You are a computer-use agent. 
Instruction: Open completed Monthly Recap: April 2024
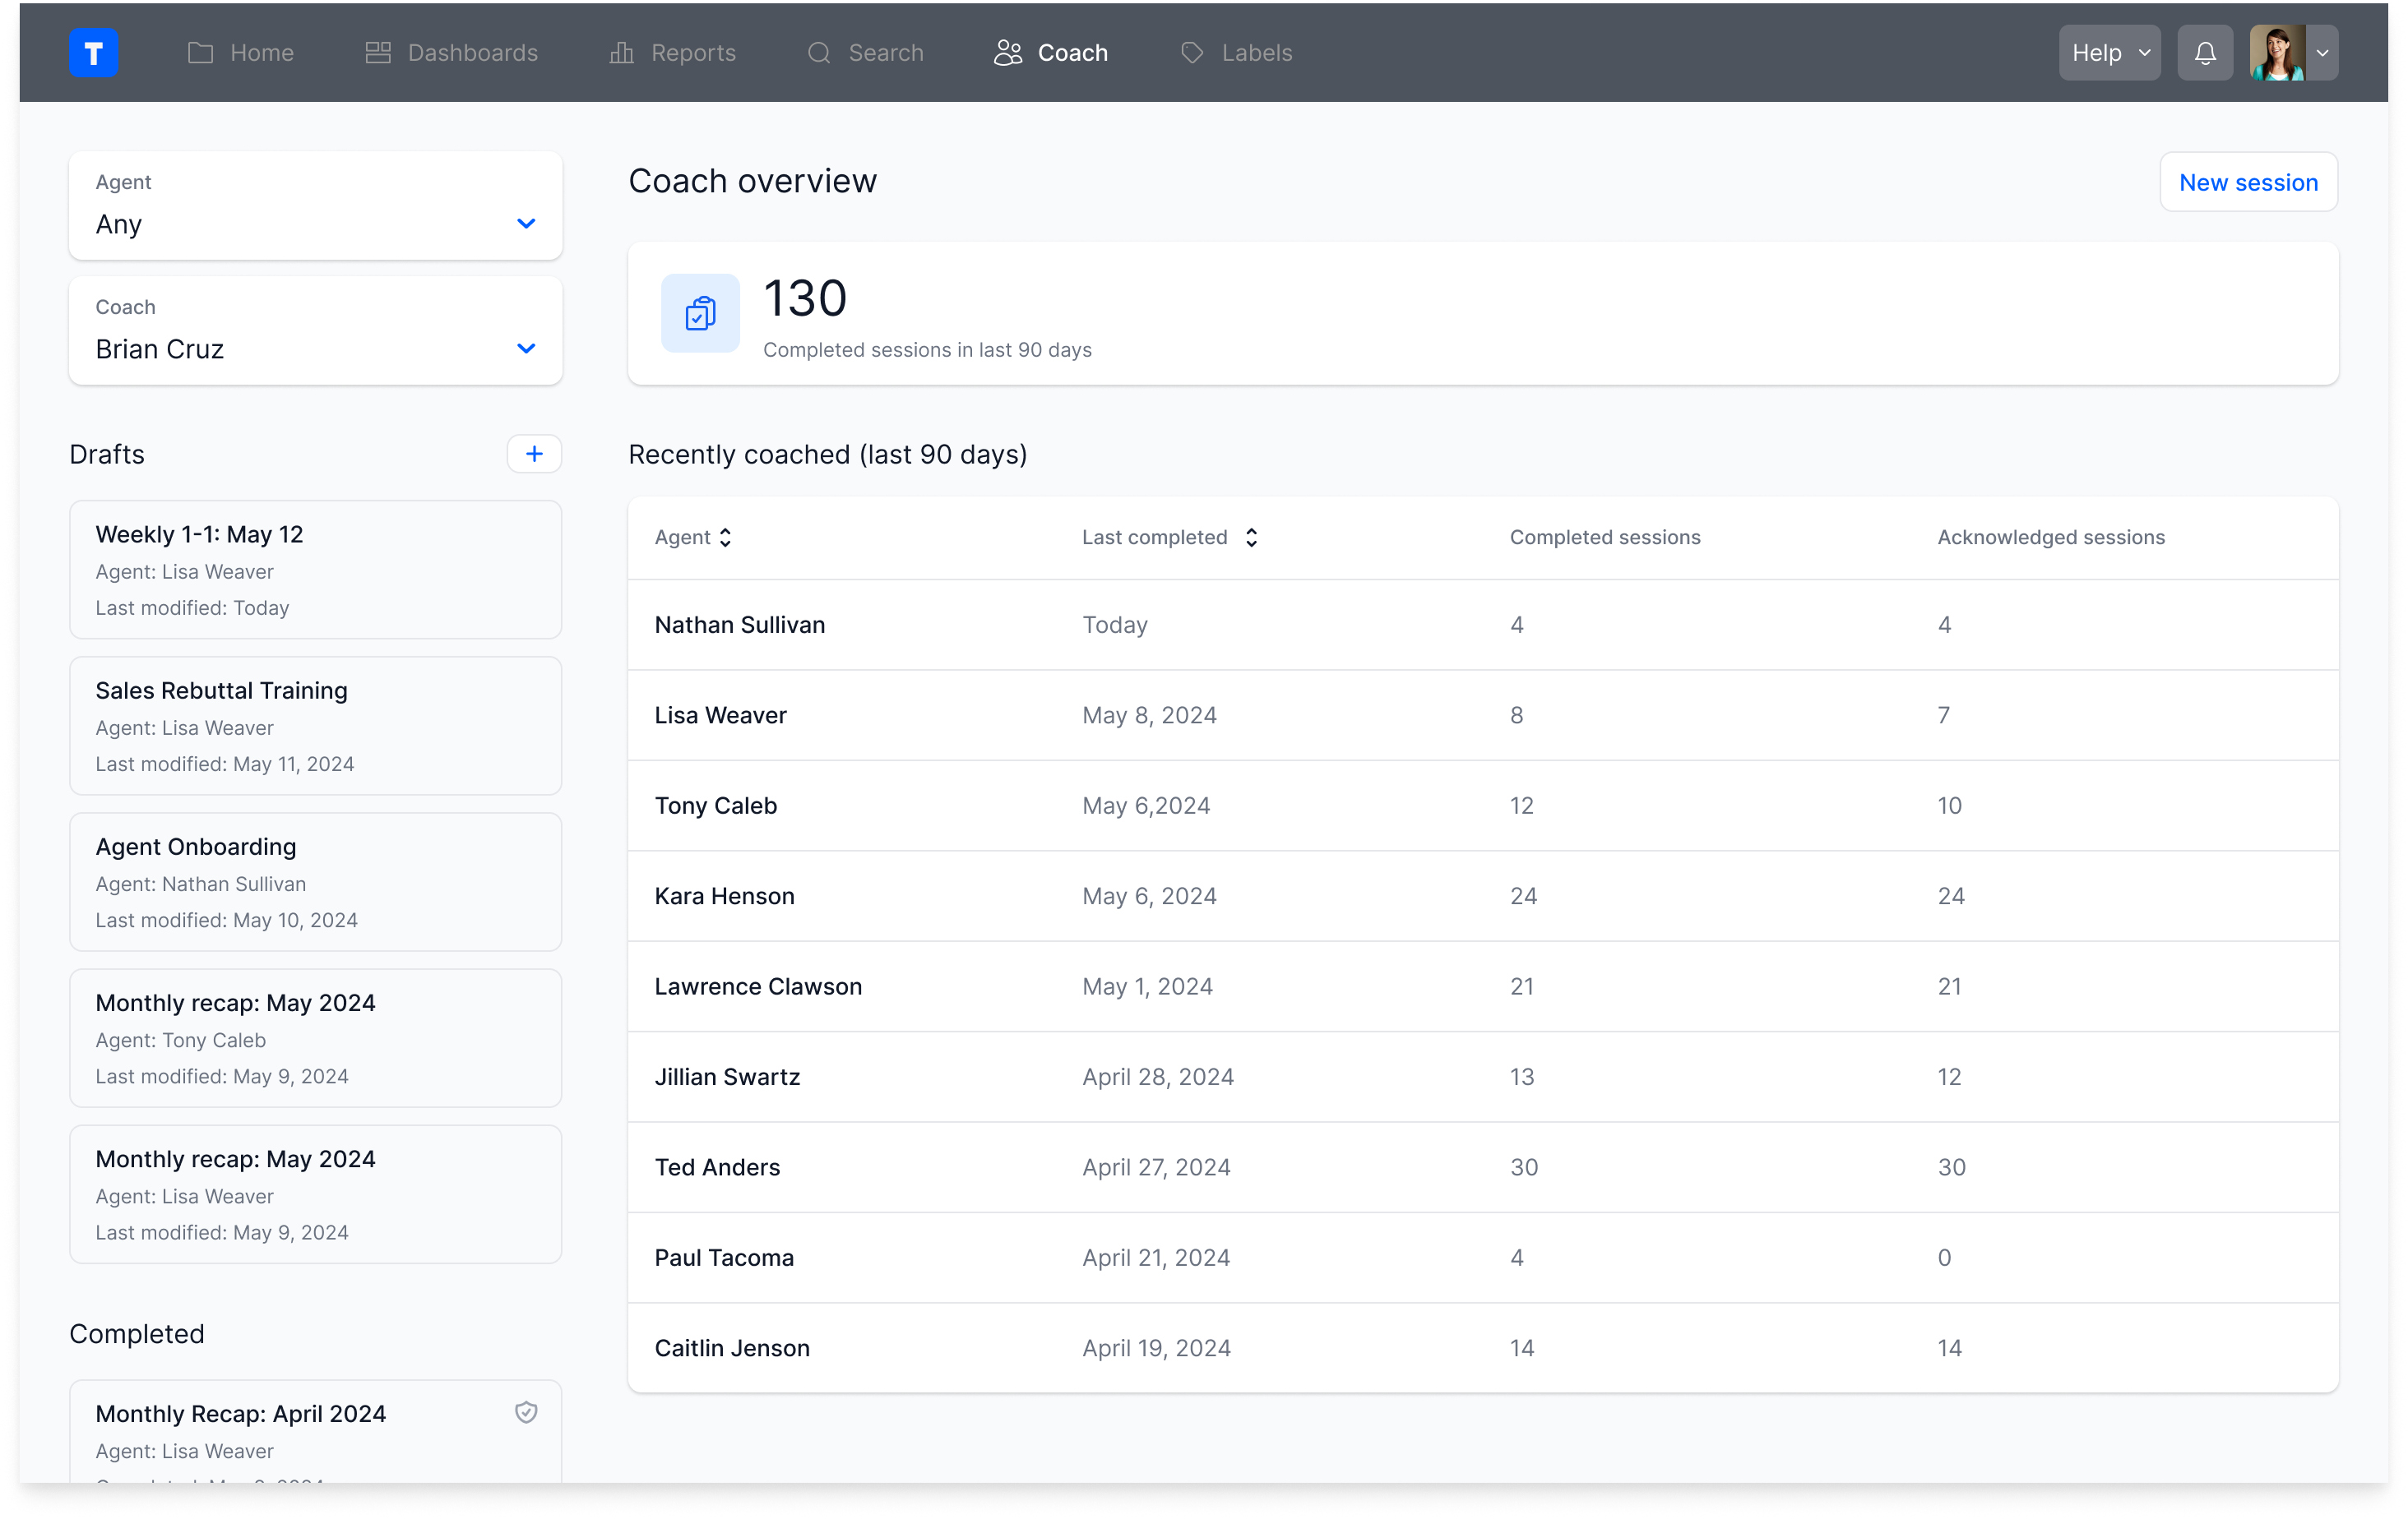pyautogui.click(x=316, y=1431)
